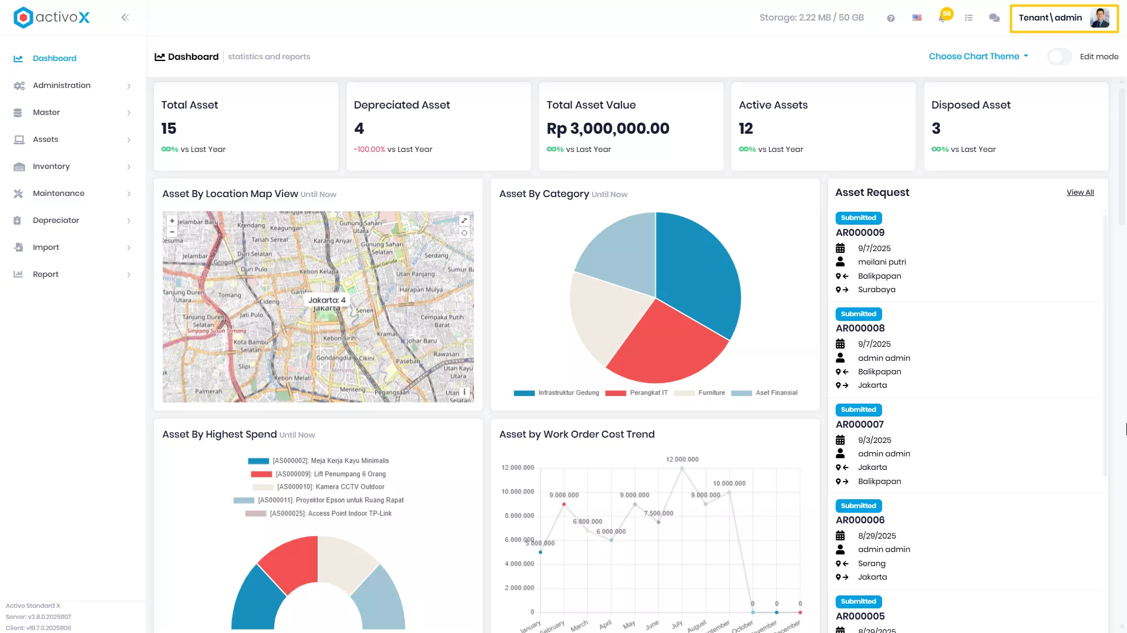
Task: Click the 'Depreciated Asset' card value 4
Action: (359, 128)
